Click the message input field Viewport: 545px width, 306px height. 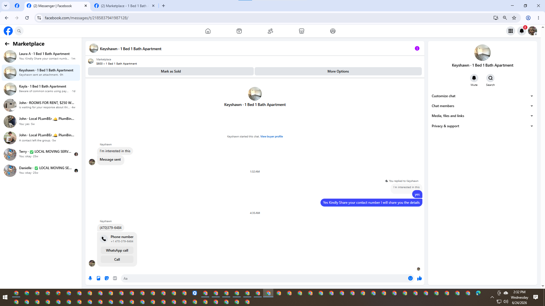[x=265, y=278]
